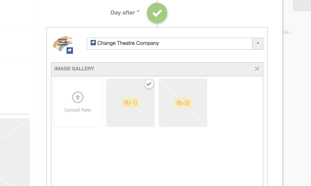Screen dimensions: 311x186
Task: Click the Change Theatre Company logo avatar
Action: [x=62, y=43]
